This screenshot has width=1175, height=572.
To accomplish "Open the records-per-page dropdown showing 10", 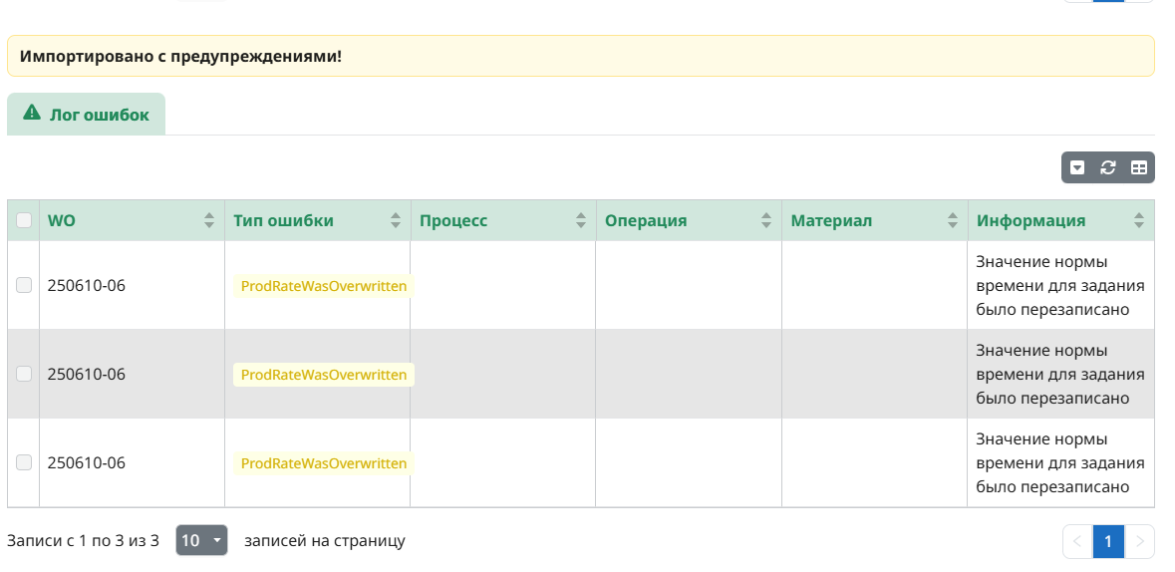I will point(201,540).
